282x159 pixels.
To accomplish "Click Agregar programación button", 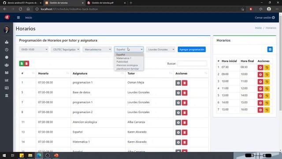I will click(192, 49).
